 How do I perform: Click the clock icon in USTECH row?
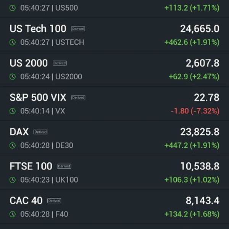point(13,42)
